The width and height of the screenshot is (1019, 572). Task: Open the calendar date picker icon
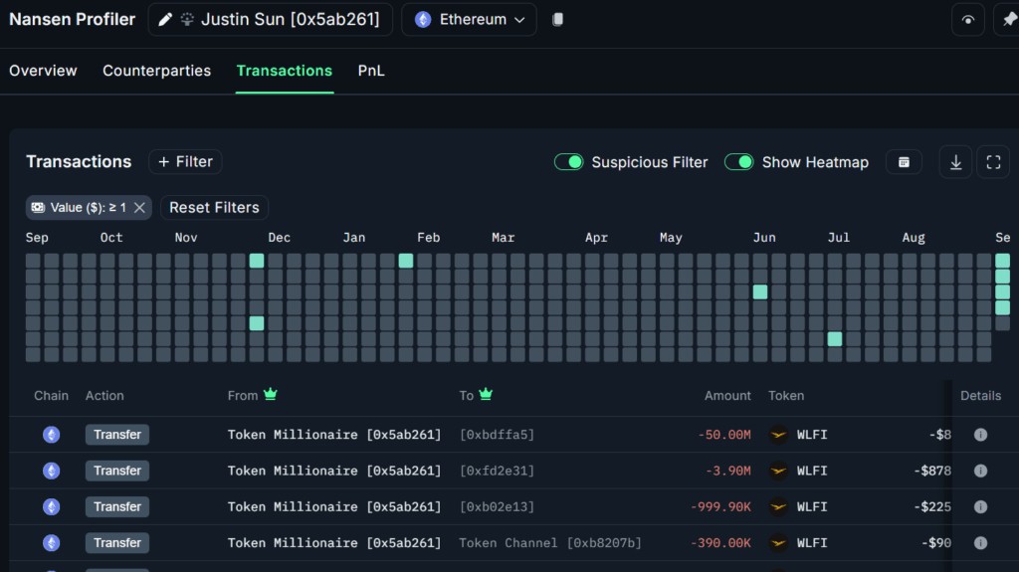(x=904, y=162)
